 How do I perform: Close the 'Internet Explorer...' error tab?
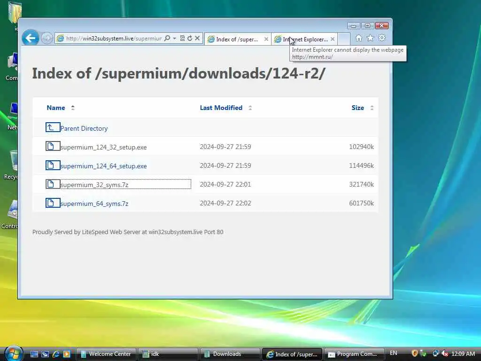coord(333,39)
